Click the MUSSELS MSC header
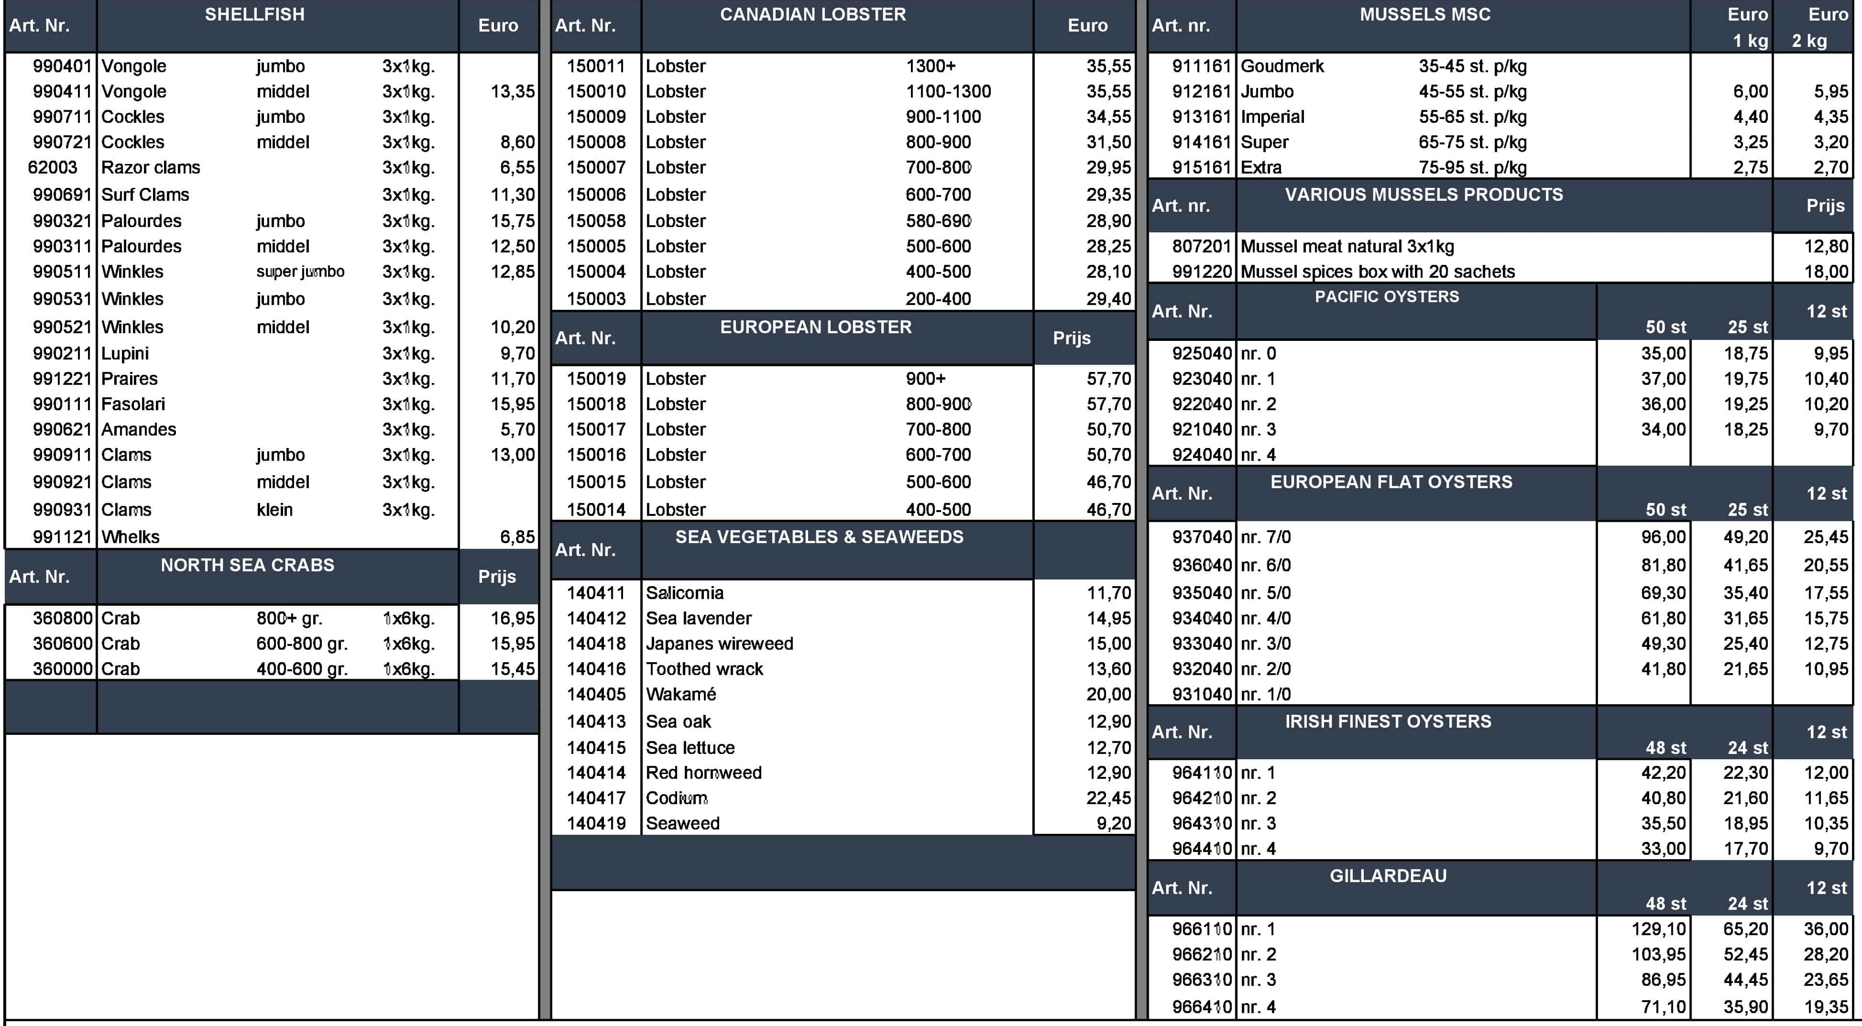Image resolution: width=1862 pixels, height=1026 pixels. pos(1424,14)
